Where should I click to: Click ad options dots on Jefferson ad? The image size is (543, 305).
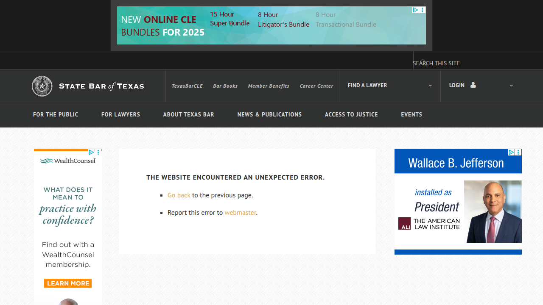[x=518, y=152]
